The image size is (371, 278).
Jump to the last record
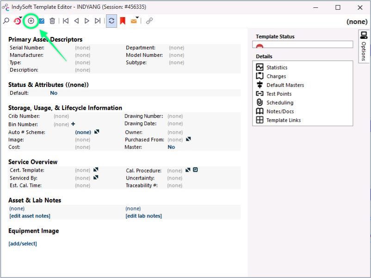97,21
